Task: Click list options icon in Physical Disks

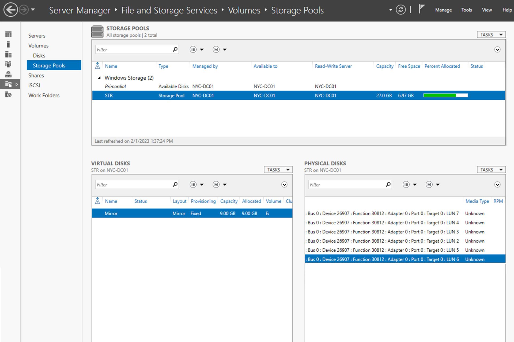Action: (406, 185)
